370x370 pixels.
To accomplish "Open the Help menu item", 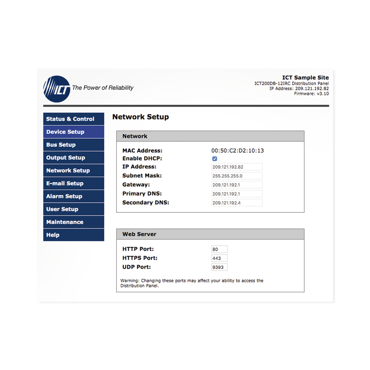I will 74,235.
